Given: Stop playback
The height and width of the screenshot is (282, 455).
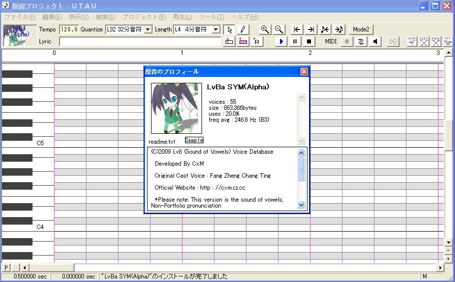Looking at the screenshot, I should (309, 42).
